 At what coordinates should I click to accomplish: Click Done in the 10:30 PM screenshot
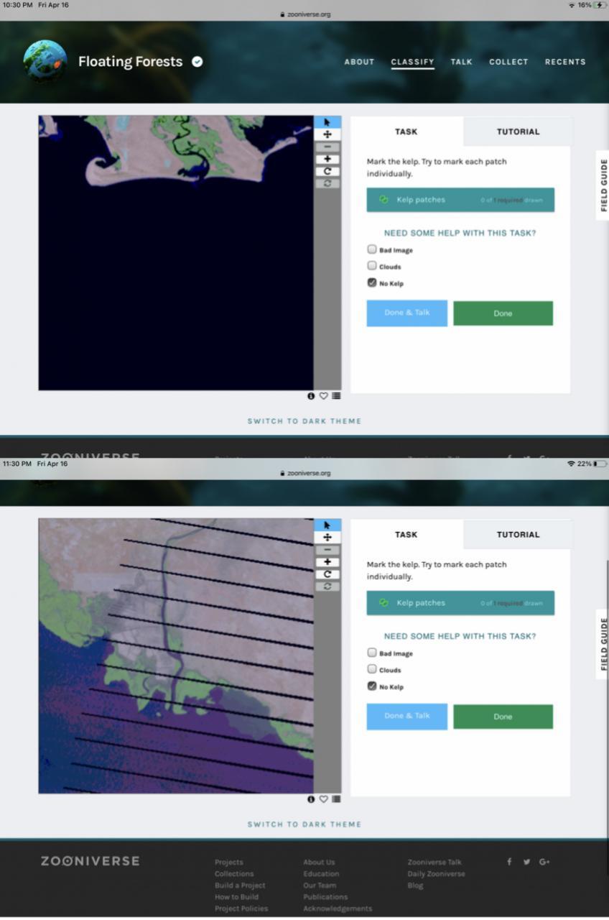pyautogui.click(x=503, y=313)
